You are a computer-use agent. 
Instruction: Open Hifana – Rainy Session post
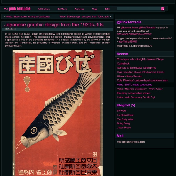130,76
